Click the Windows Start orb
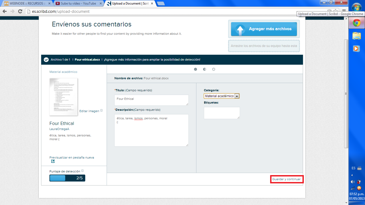The height and width of the screenshot is (205, 365). 356,8
